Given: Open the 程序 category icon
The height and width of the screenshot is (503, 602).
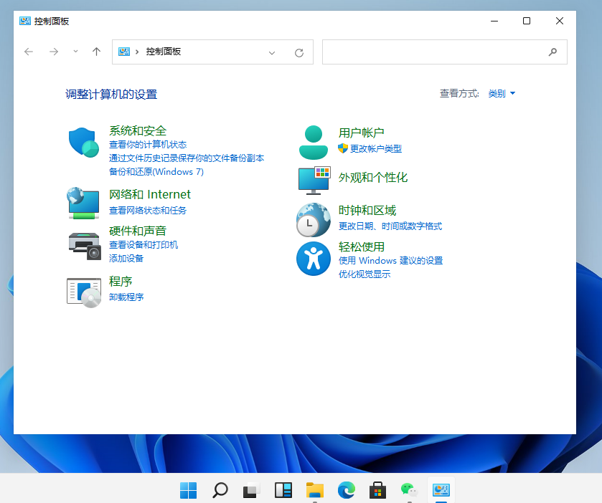Looking at the screenshot, I should 84,292.
